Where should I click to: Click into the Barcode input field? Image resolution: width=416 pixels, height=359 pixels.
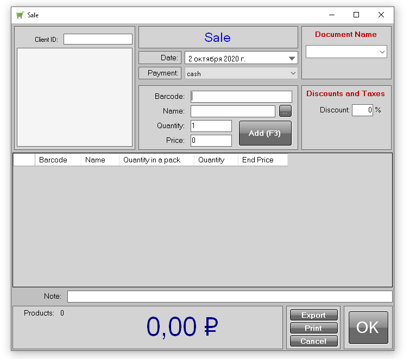click(241, 96)
